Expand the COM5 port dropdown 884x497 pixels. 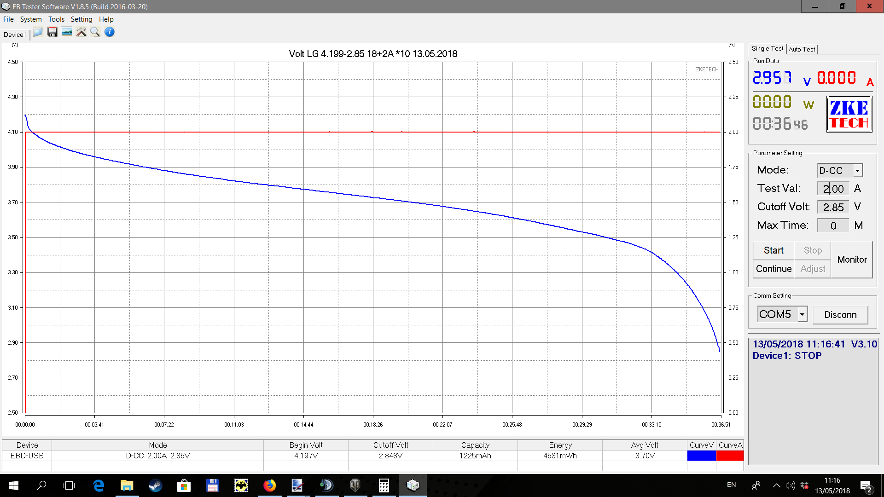[x=802, y=314]
